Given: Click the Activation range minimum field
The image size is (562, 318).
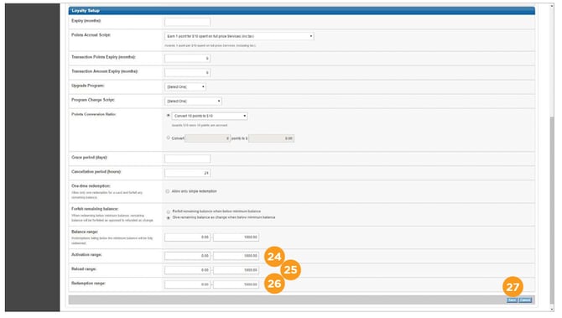Looking at the screenshot, I should [187, 256].
